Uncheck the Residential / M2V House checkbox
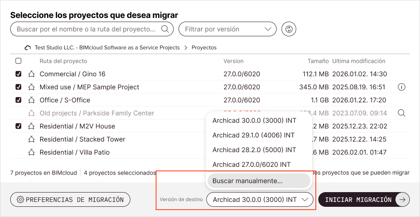The height and width of the screenshot is (217, 420). pyautogui.click(x=18, y=126)
